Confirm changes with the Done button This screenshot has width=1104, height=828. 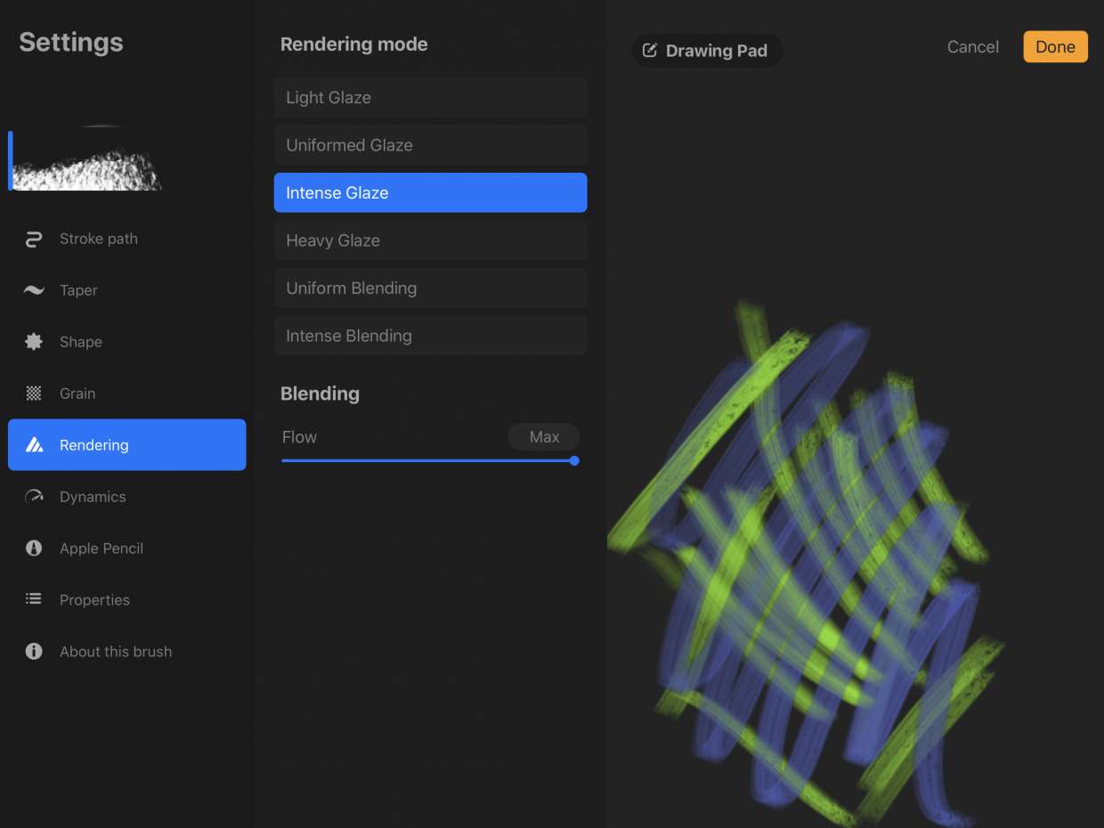click(1055, 46)
